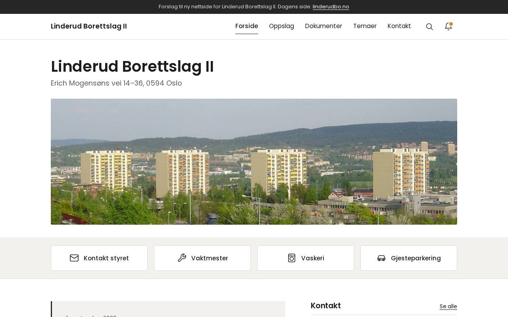Click the 'Kontakt' sidebar section heading

(x=326, y=306)
